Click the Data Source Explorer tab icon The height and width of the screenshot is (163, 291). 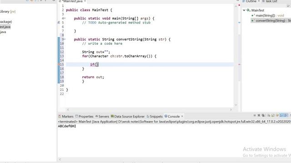point(112,116)
